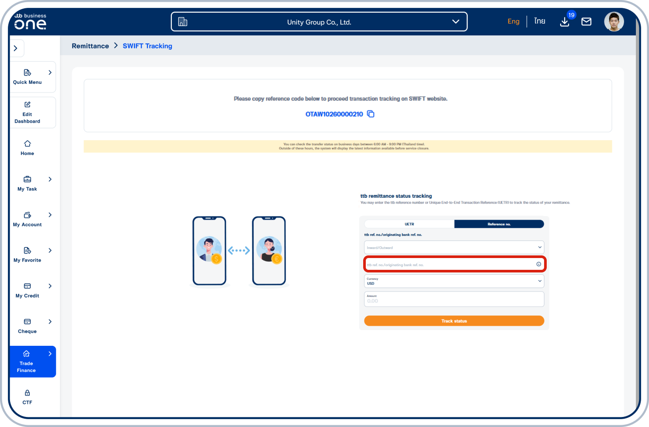The width and height of the screenshot is (649, 427).
Task: Open the Currency USD dropdown
Action: tap(454, 281)
